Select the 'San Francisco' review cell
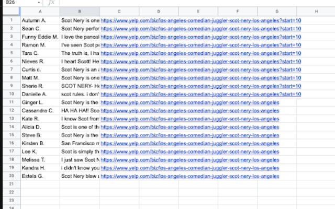The image size is (335, 209). coord(80,143)
